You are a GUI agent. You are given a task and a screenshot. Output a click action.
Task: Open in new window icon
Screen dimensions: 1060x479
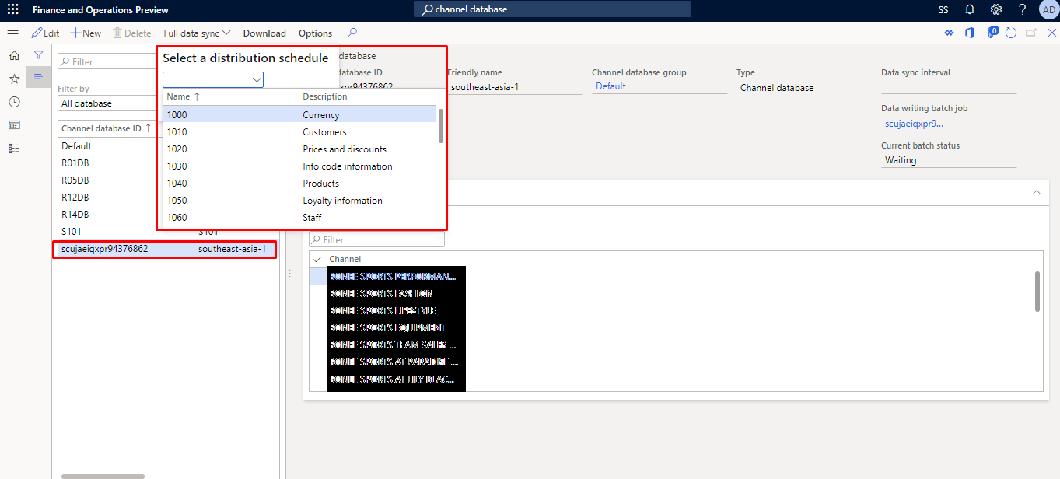[1031, 33]
